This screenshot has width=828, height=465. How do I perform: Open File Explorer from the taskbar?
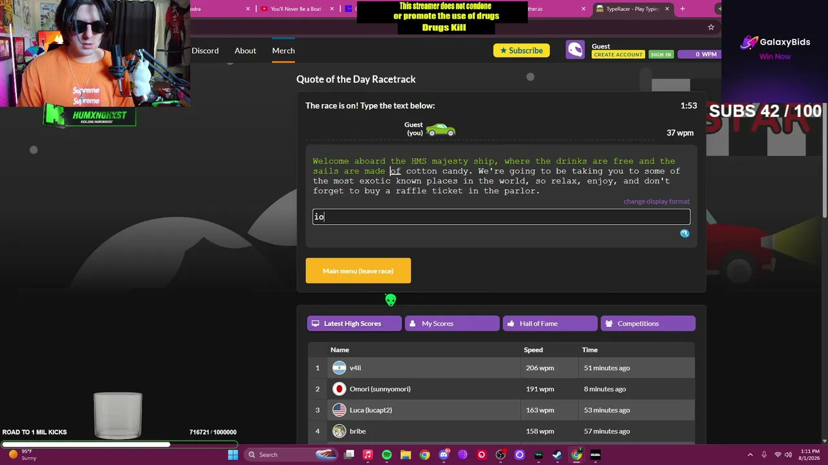tap(406, 455)
